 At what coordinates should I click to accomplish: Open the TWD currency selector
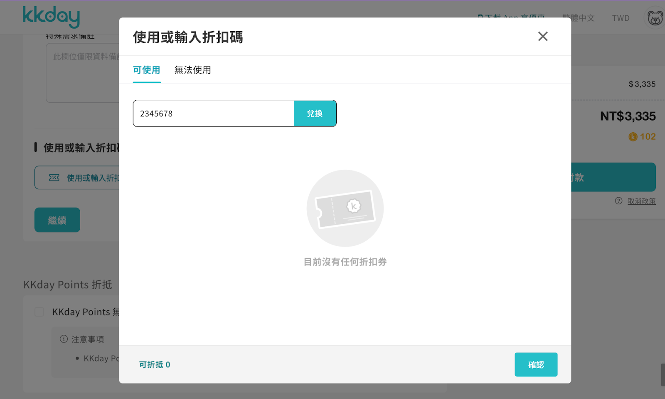pos(621,18)
